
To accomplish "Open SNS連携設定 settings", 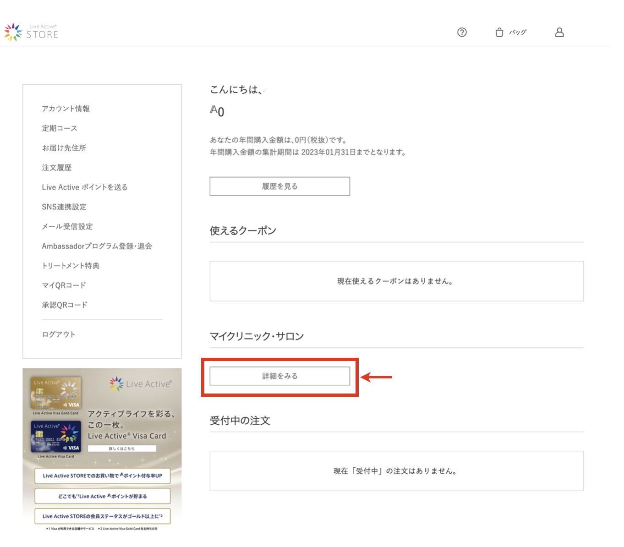I will [64, 207].
